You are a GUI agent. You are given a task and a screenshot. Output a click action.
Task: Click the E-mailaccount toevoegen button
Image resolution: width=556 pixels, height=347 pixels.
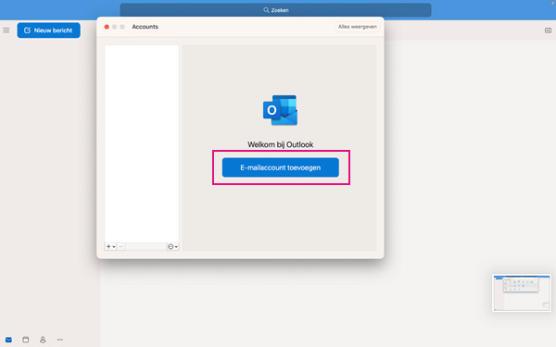point(280,167)
